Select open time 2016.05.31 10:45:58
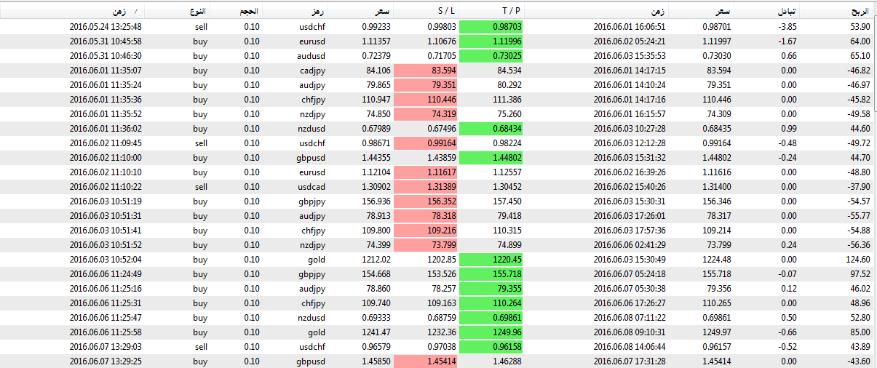877x368 pixels. click(x=106, y=41)
